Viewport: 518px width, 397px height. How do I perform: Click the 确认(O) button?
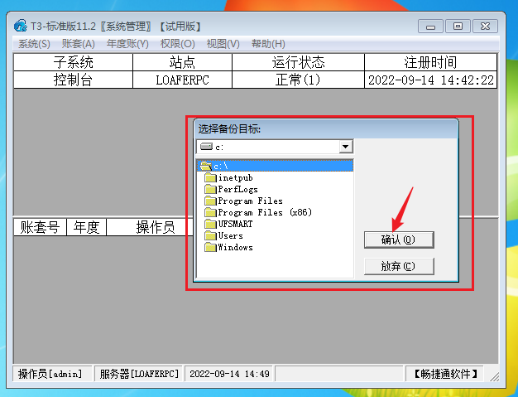(x=399, y=240)
